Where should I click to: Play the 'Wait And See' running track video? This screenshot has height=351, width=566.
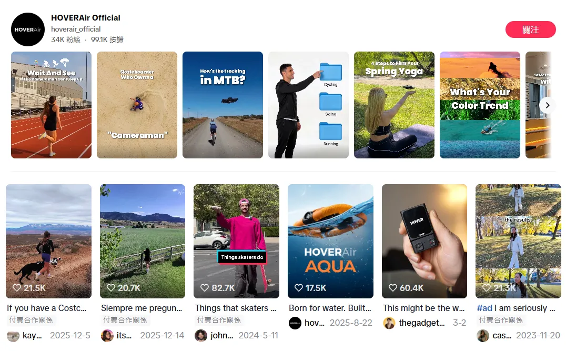point(51,105)
